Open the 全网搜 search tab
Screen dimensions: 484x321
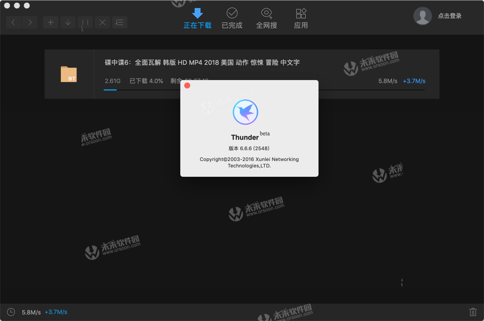pyautogui.click(x=266, y=18)
